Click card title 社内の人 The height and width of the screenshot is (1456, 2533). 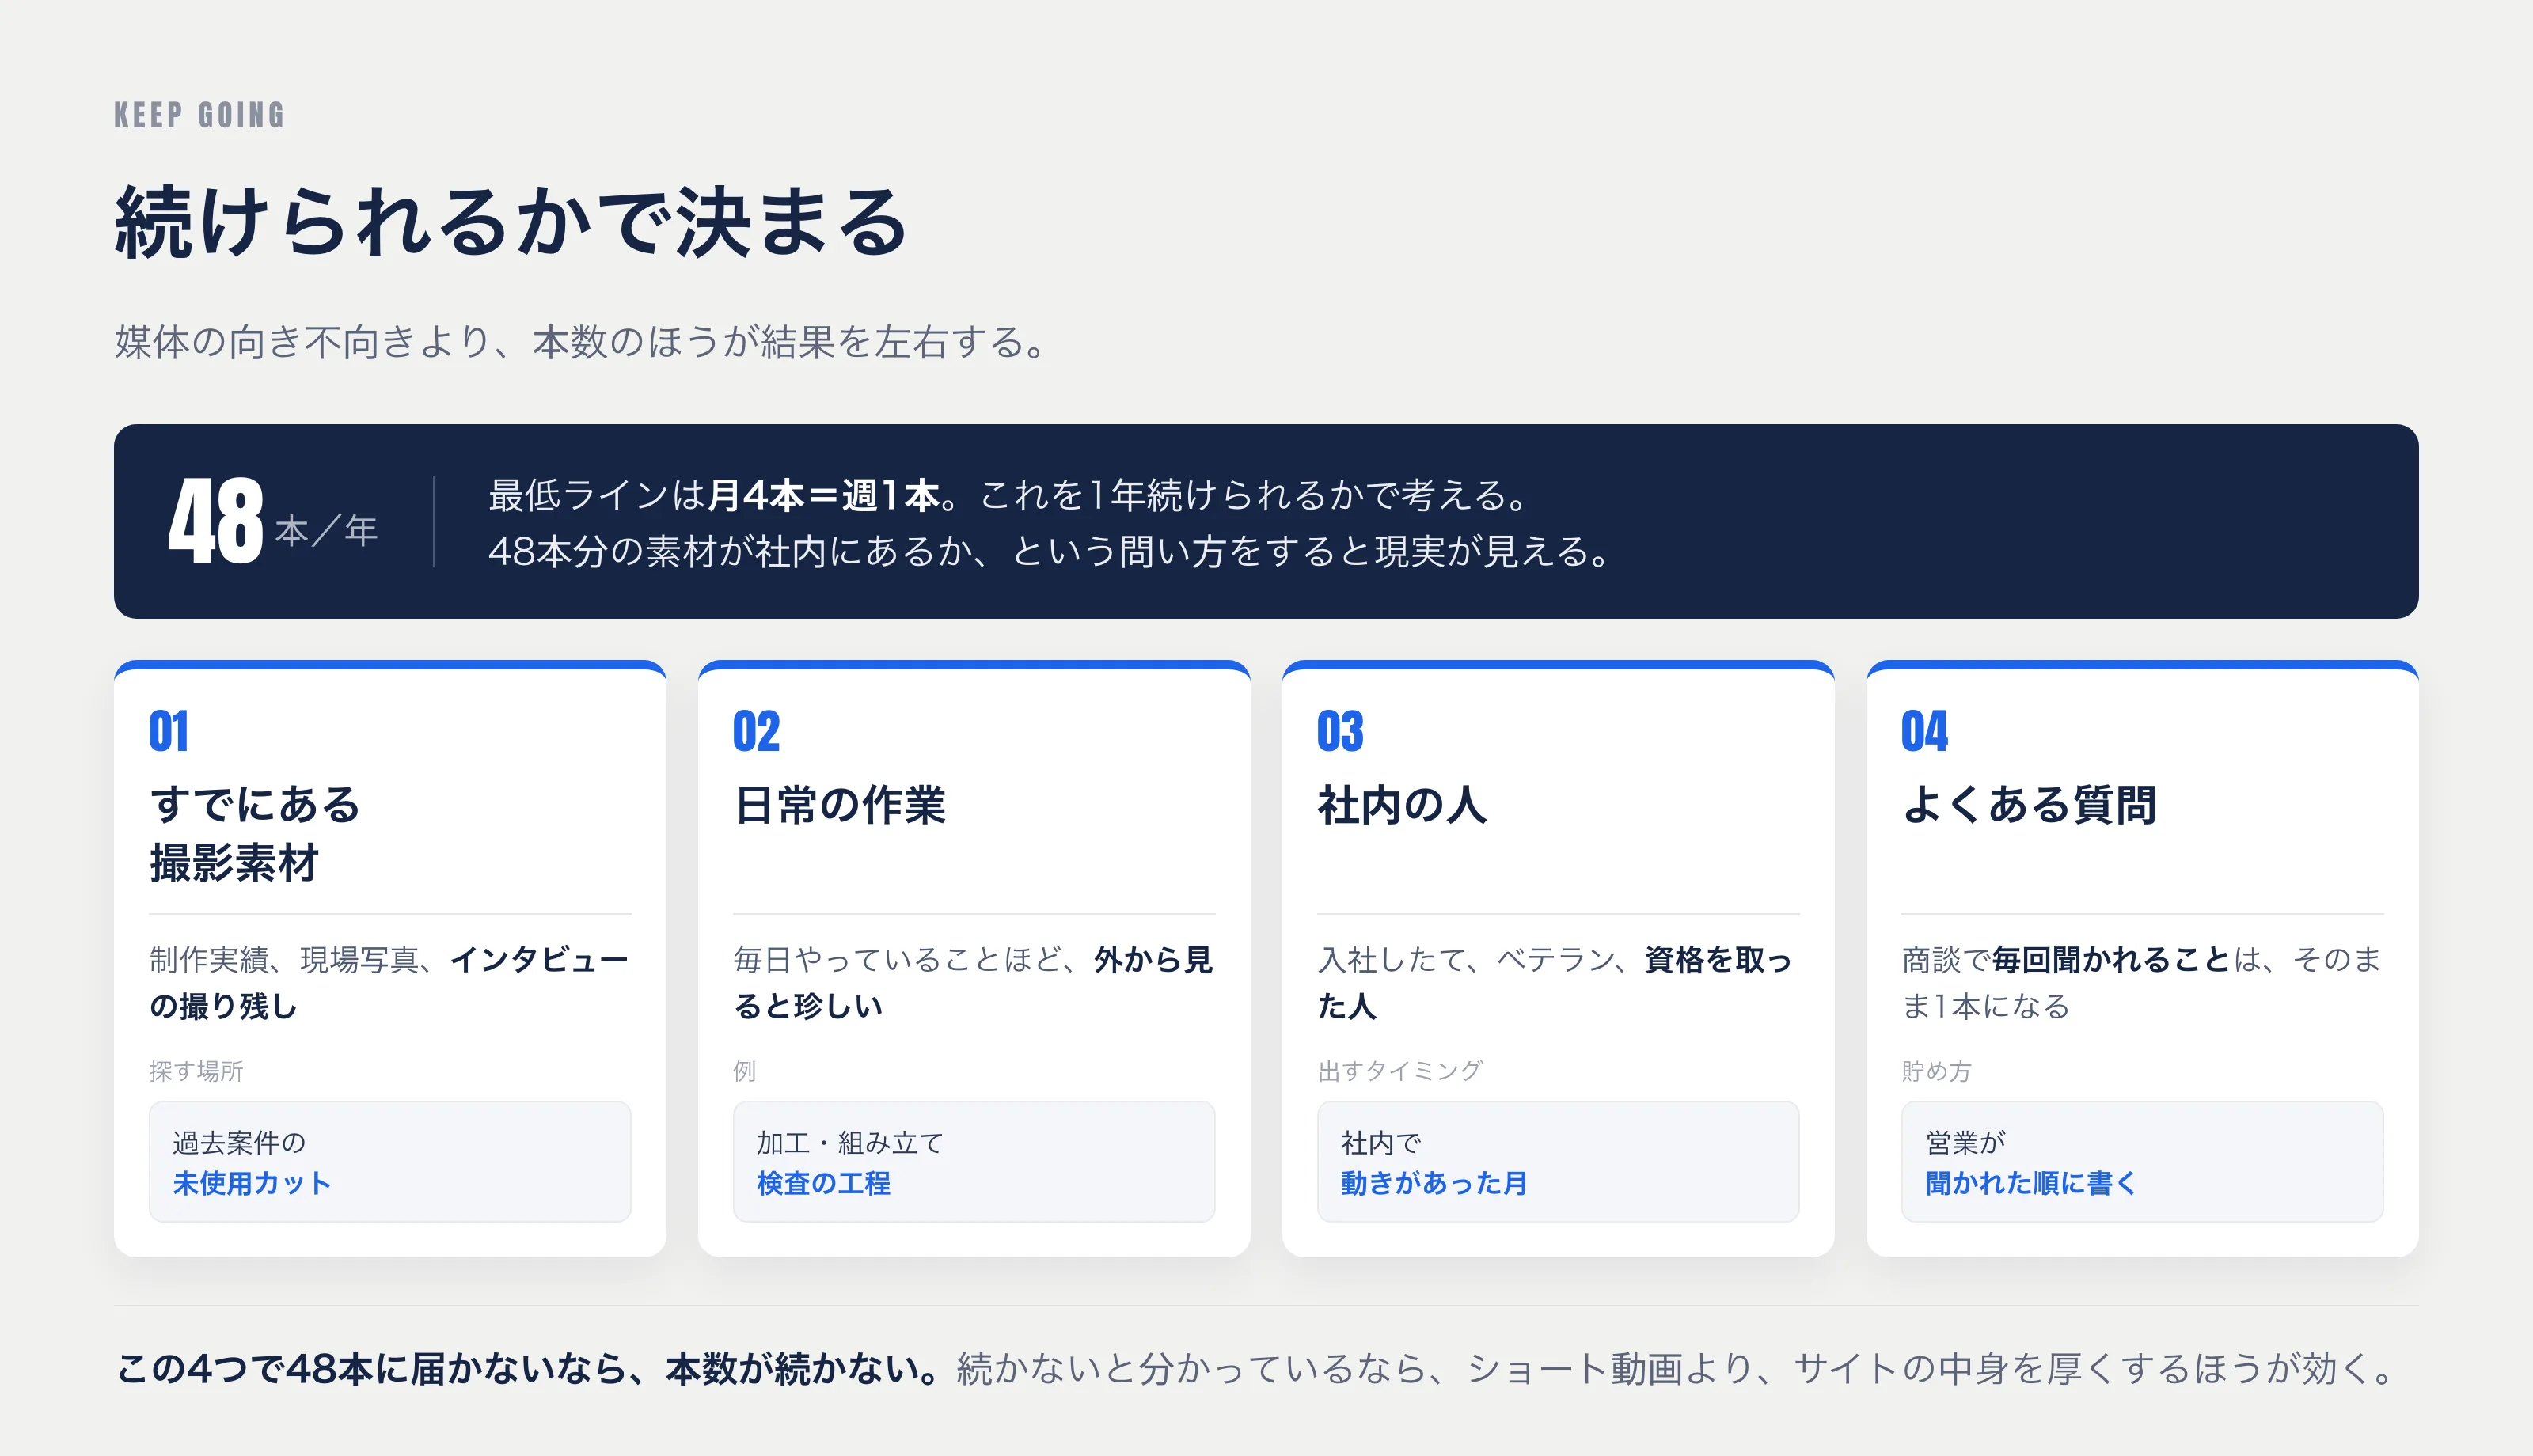pos(1402,805)
